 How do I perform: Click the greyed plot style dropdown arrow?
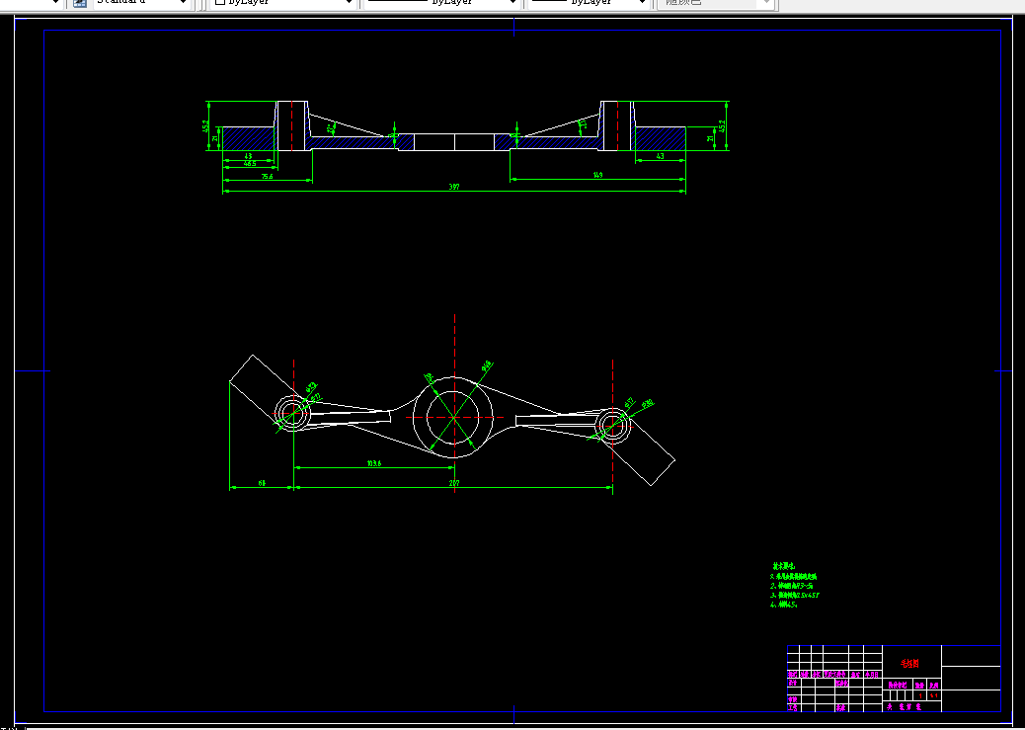pos(767,3)
